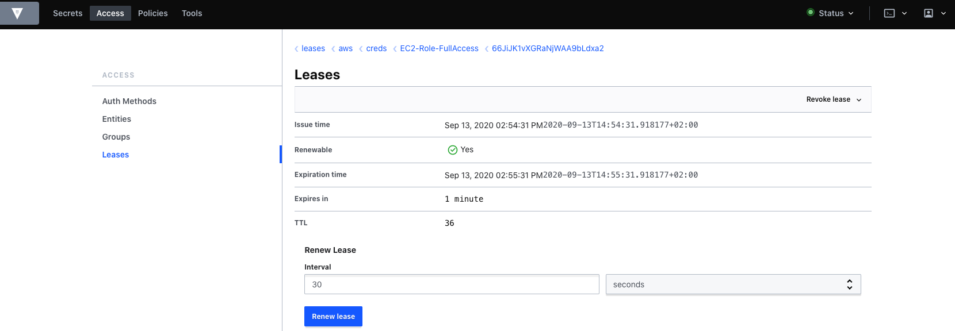Open Entities in the sidebar
Viewport: 955px width, 331px height.
(117, 119)
